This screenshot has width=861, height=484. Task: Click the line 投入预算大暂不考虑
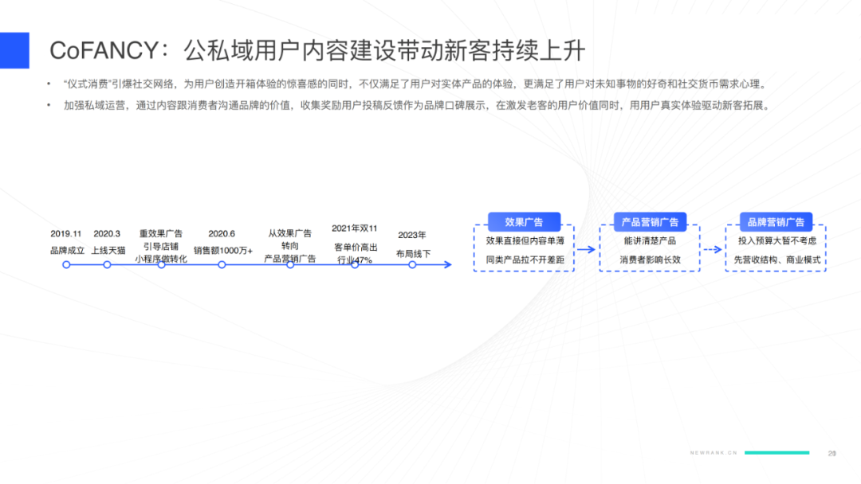(777, 240)
